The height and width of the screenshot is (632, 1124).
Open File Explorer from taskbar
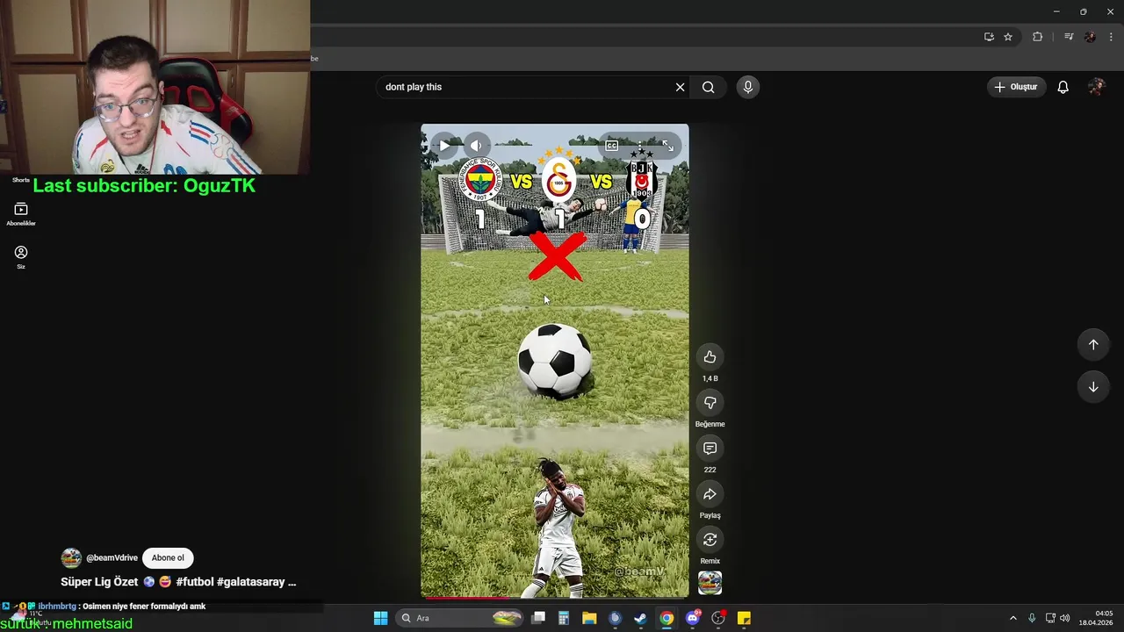click(589, 618)
